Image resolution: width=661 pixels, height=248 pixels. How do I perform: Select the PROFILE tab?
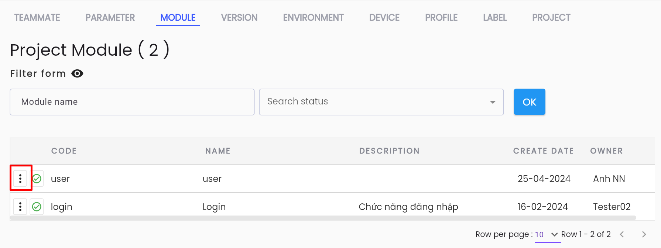tap(441, 17)
